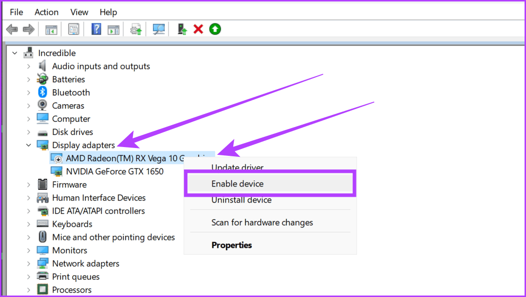Choose Enable device from the context menu
526x297 pixels.
238,184
